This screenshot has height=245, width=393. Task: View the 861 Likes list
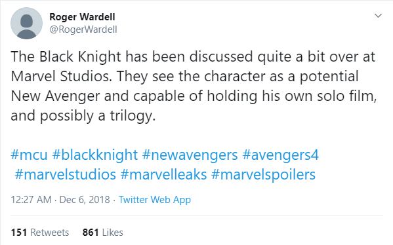coord(103,233)
